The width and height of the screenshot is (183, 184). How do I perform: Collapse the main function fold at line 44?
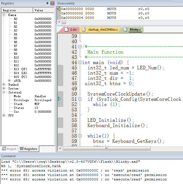80,62
